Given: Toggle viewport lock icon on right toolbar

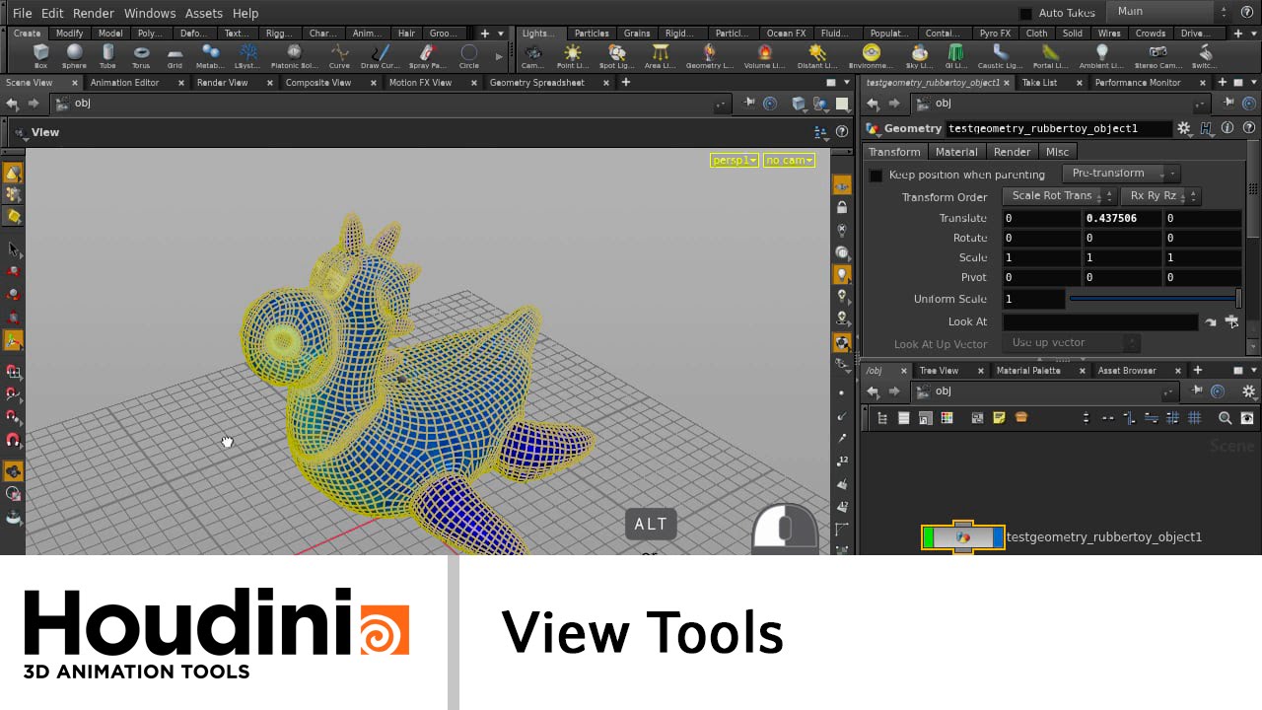Looking at the screenshot, I should tap(842, 208).
